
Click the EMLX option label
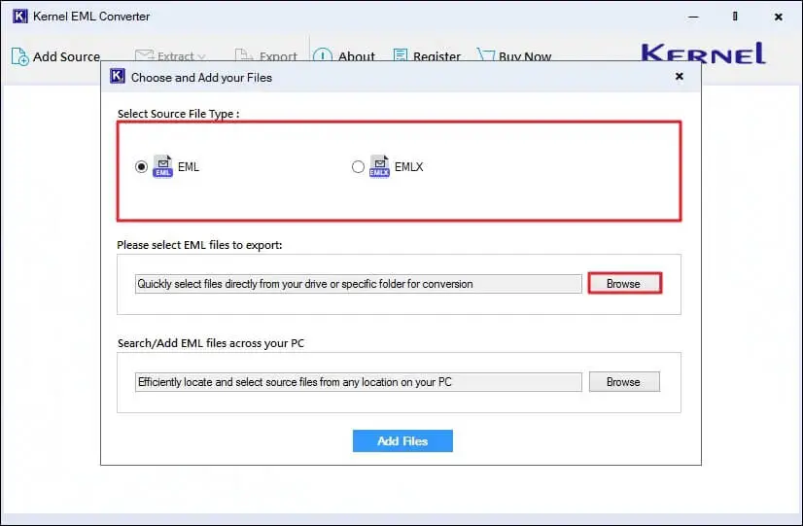click(408, 167)
